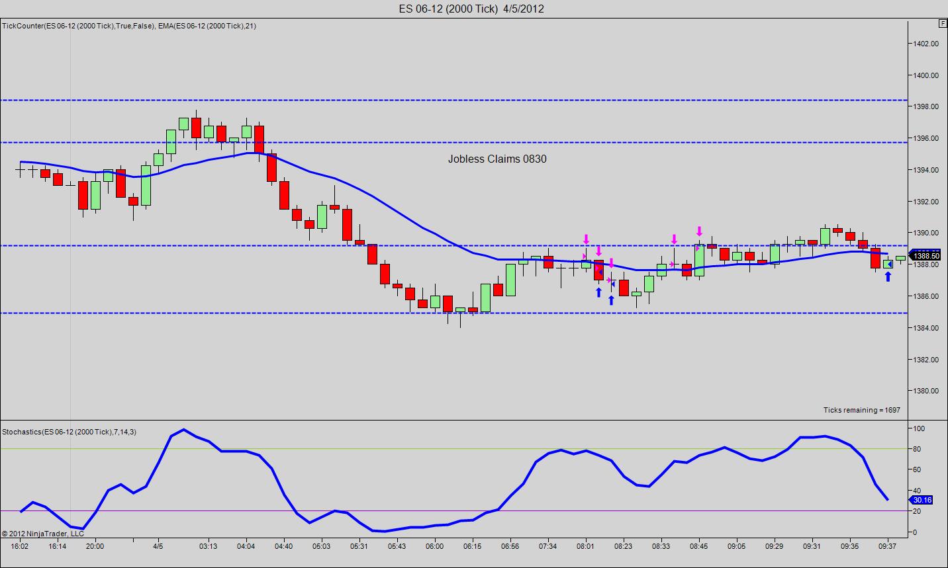This screenshot has height=568, width=948.
Task: Select the blue up arrow below 09:37 candle
Action: pyautogui.click(x=888, y=277)
